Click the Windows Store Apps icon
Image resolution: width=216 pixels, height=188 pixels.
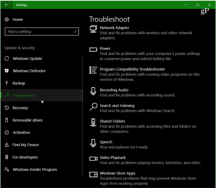[94, 175]
